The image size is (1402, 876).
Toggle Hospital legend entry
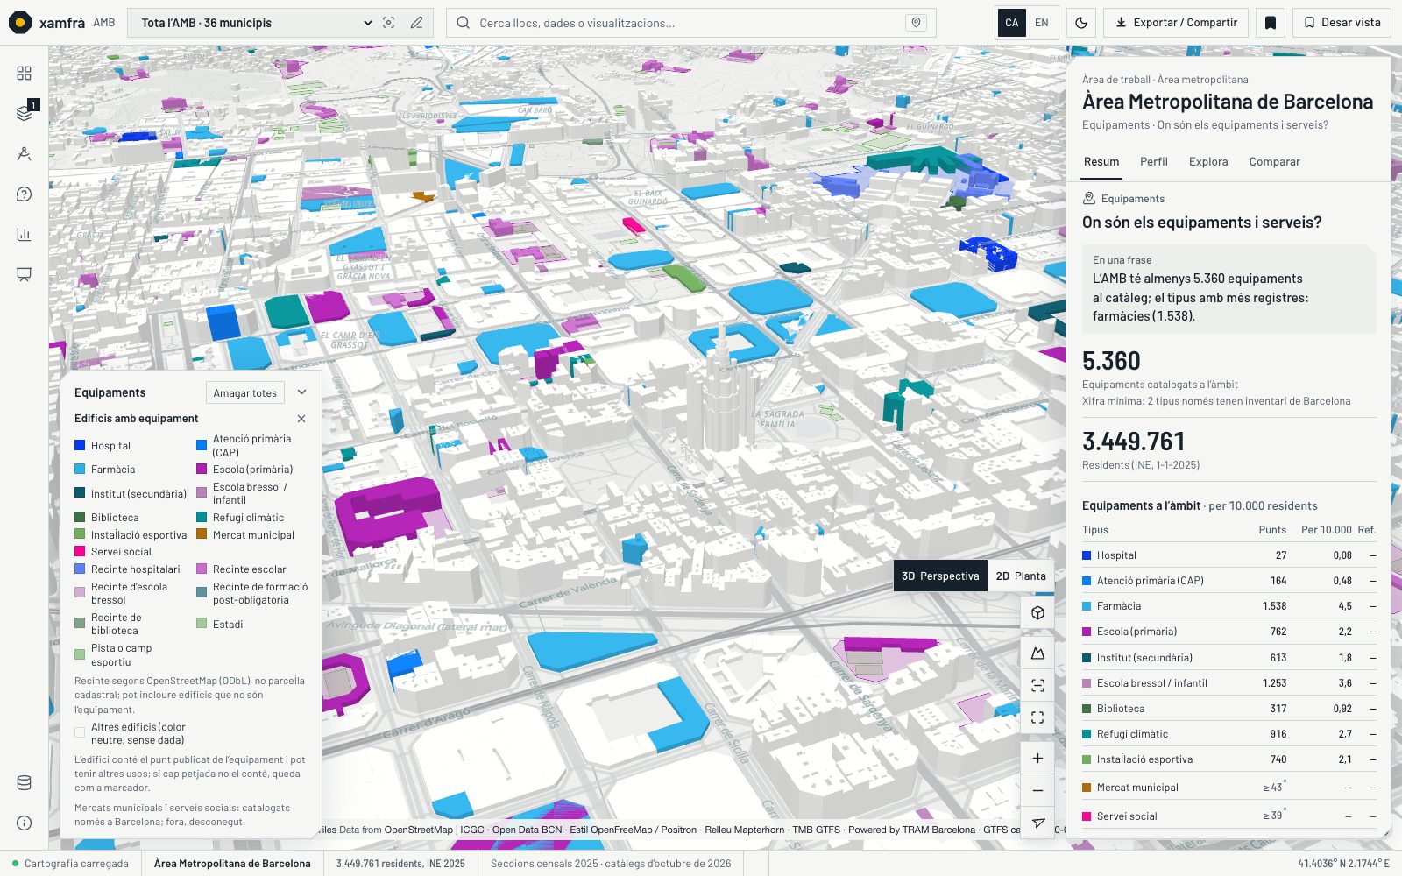103,446
